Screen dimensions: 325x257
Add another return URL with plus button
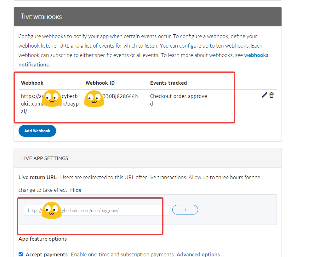pos(185,210)
